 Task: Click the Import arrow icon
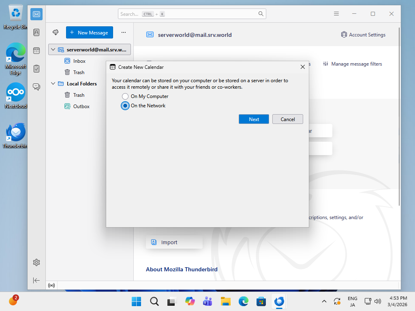[154, 242]
